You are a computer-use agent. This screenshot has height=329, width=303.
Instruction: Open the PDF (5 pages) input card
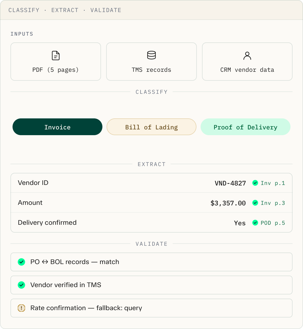(56, 62)
